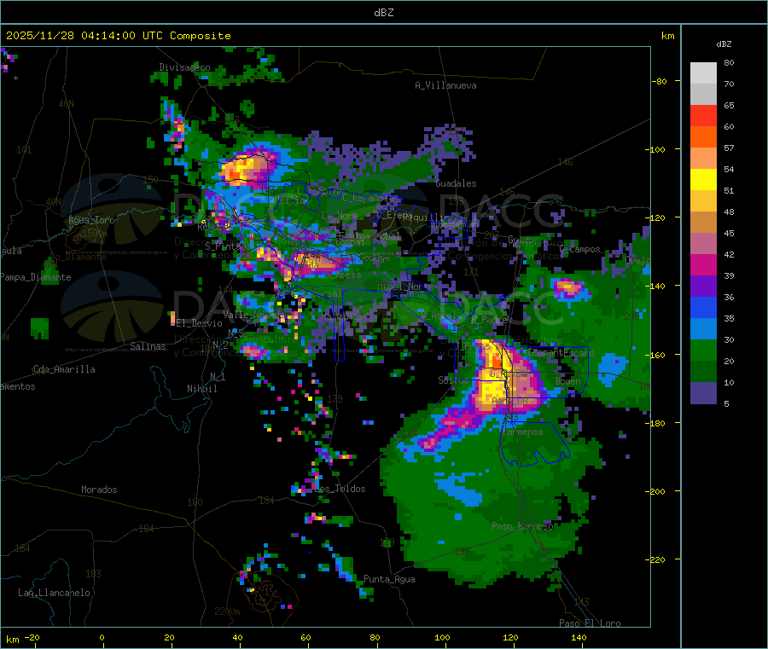Click the 'A_Villanueva' map label
The image size is (768, 649).
click(x=445, y=85)
